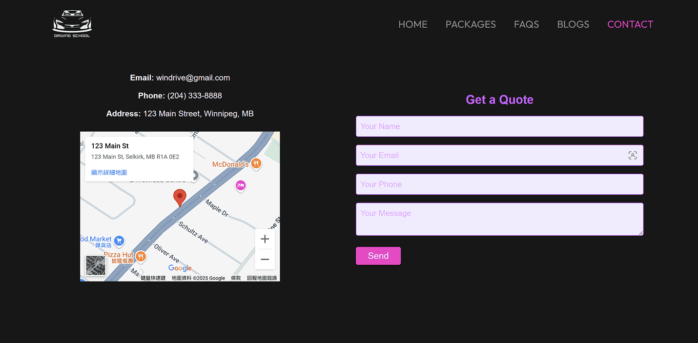Click the email windrive@gmail.com text
The image size is (698, 343).
(x=193, y=78)
